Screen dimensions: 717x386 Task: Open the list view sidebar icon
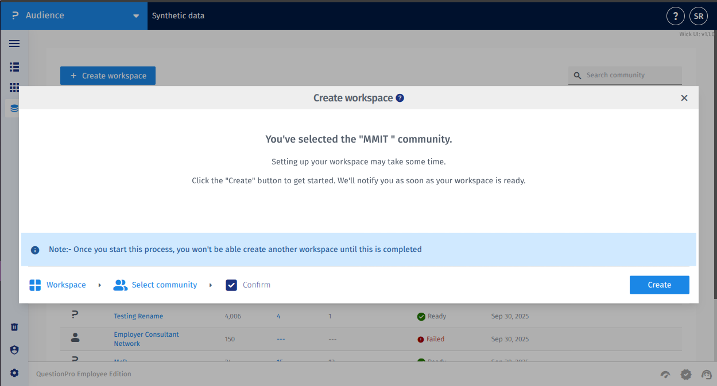pyautogui.click(x=14, y=67)
